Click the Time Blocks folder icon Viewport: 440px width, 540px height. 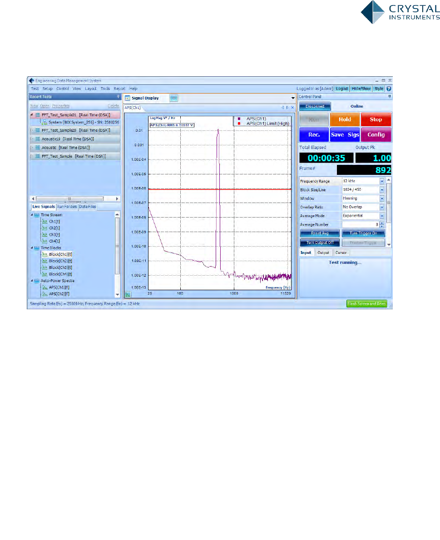coord(37,248)
